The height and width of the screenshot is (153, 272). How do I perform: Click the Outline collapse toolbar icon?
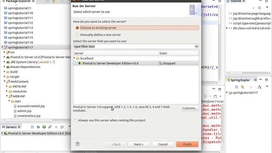coord(260,8)
